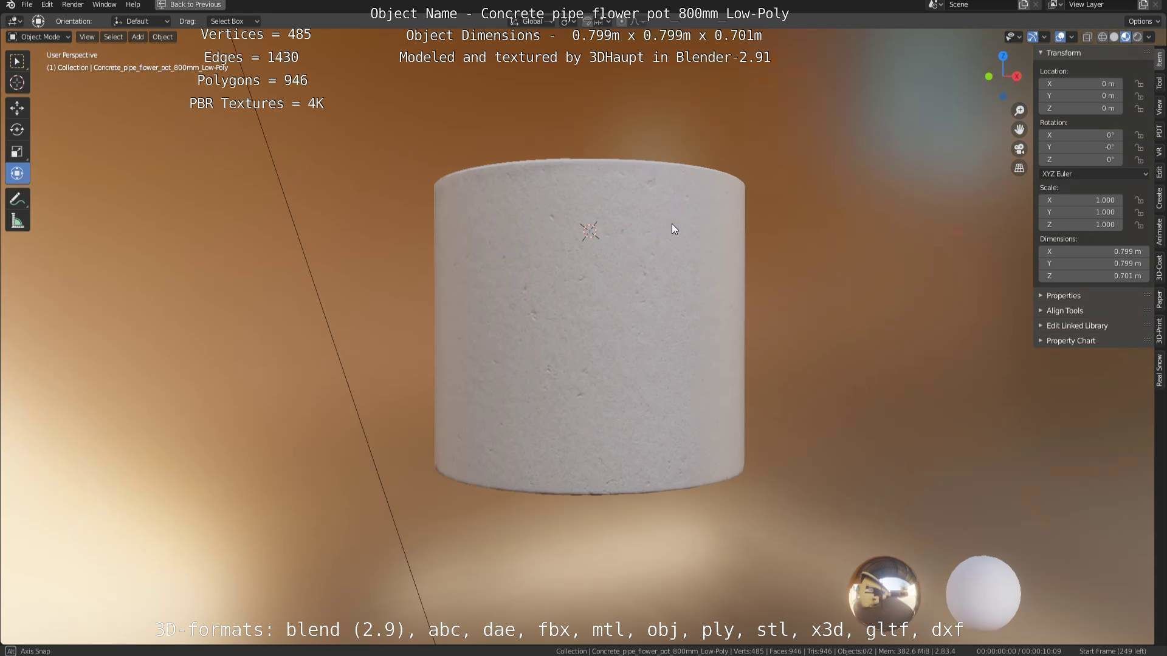This screenshot has height=656, width=1167.
Task: Click the Back to Previous button
Action: click(x=190, y=4)
